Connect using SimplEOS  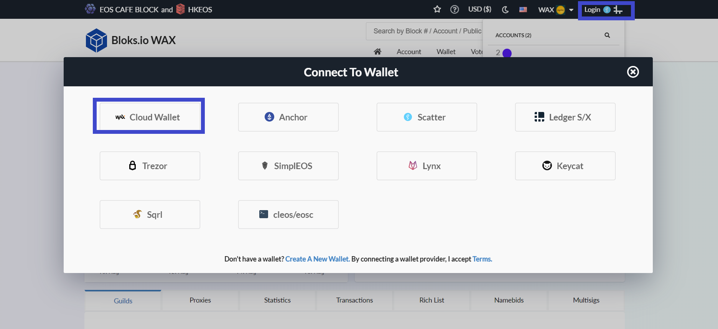pyautogui.click(x=288, y=166)
